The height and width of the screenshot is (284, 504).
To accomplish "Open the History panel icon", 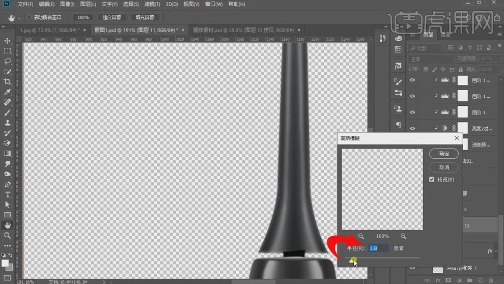I will (x=382, y=38).
